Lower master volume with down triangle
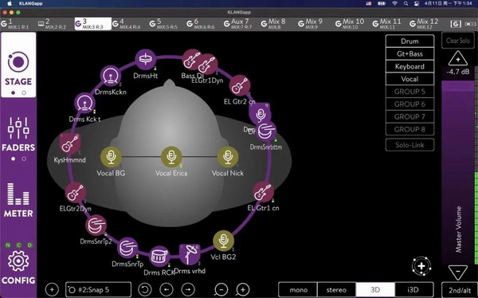The height and width of the screenshot is (298, 478). click(458, 272)
